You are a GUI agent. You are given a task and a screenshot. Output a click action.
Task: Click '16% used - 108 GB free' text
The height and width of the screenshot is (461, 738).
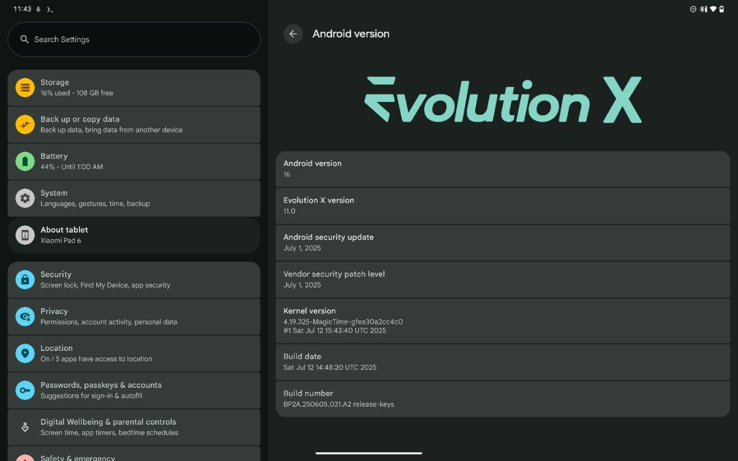(x=77, y=93)
